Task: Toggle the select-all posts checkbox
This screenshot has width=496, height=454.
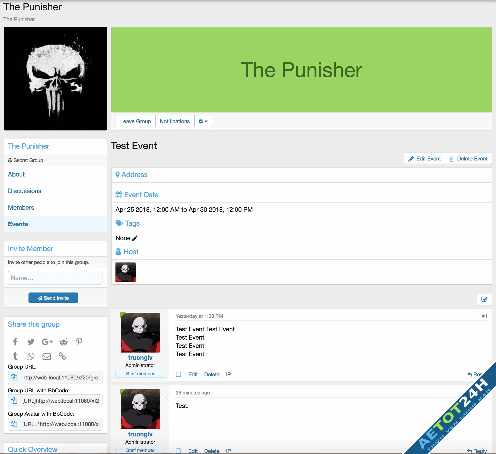Action: click(x=484, y=299)
